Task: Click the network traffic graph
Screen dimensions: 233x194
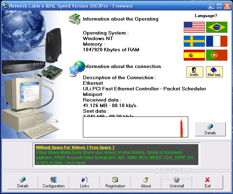Action: (135, 127)
